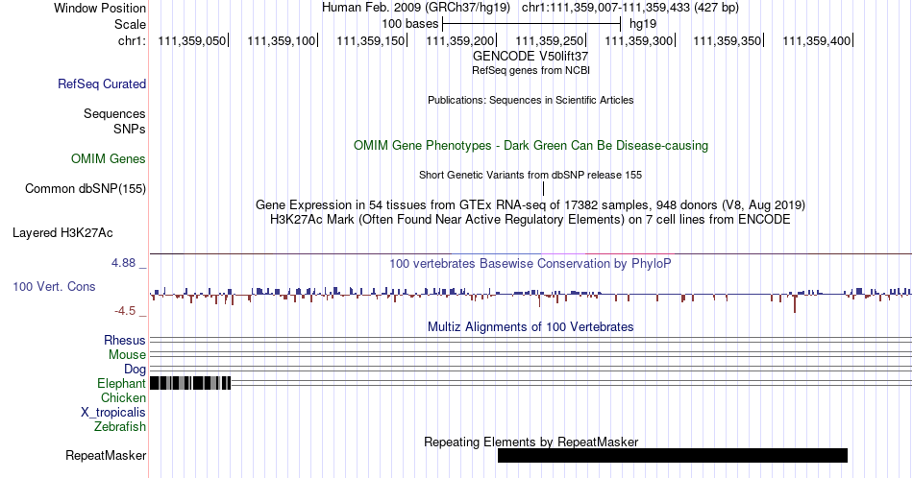Viewport: 913px width, 478px height.
Task: Click the RefSeq Curated track label
Action: [x=101, y=84]
